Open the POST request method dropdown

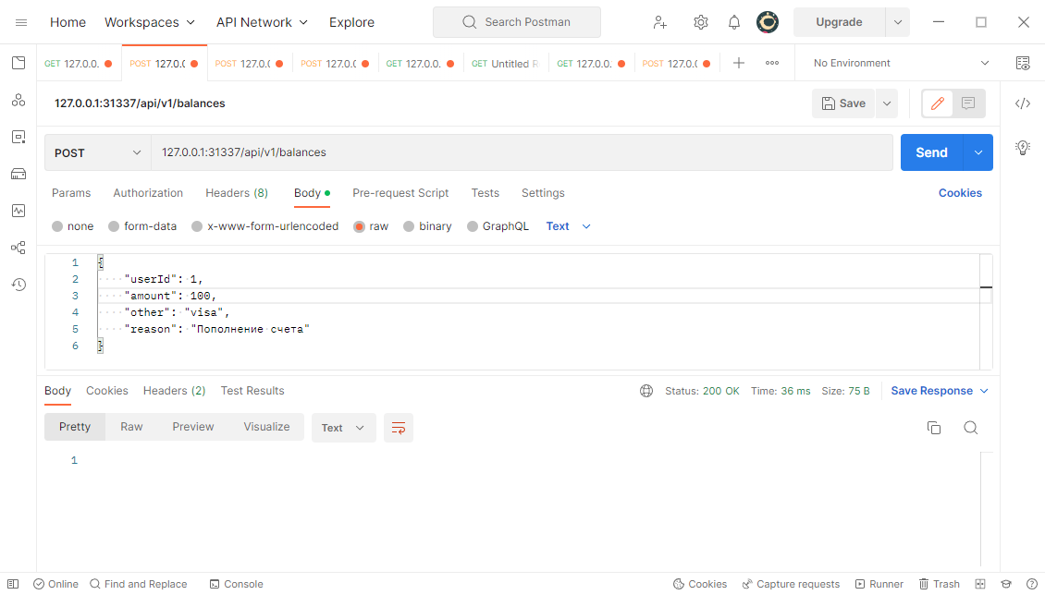click(97, 152)
